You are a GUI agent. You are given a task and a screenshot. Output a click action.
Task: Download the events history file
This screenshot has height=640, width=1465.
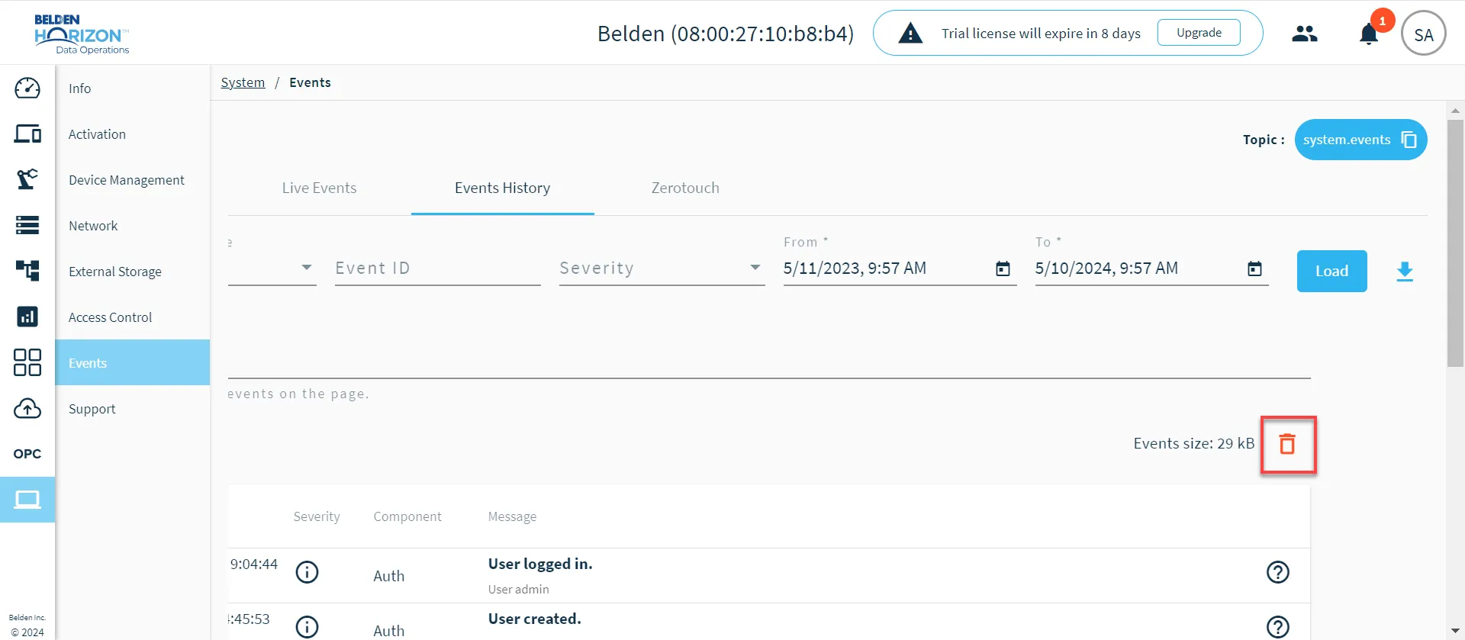(x=1405, y=272)
